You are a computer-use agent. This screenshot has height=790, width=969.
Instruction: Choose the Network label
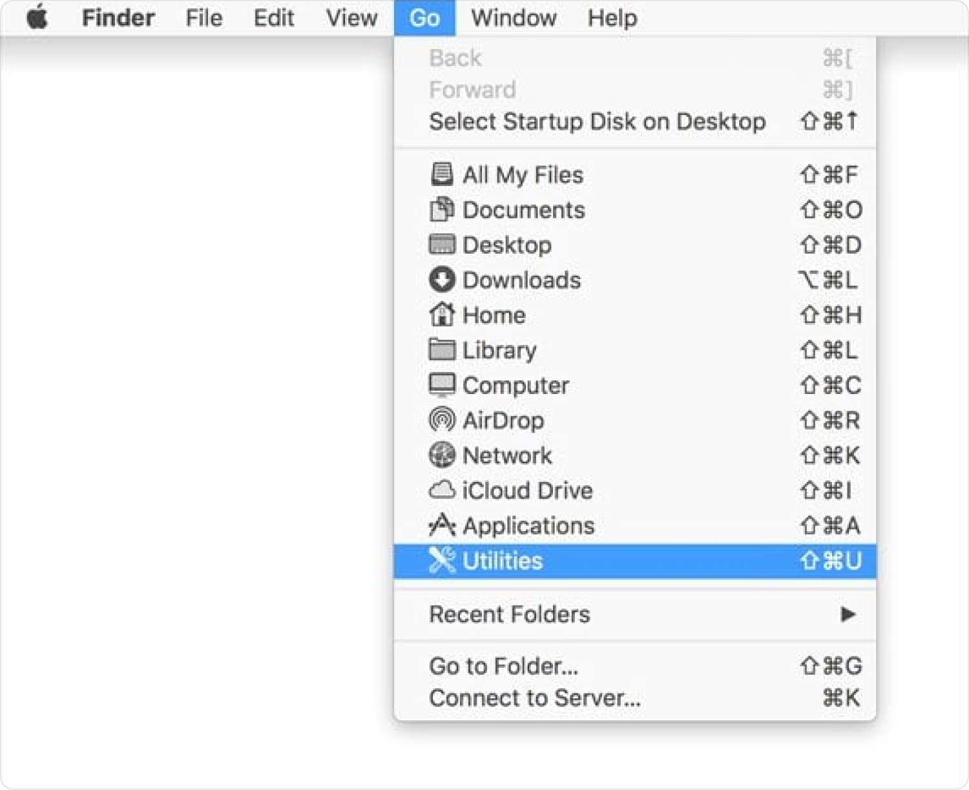click(x=507, y=455)
